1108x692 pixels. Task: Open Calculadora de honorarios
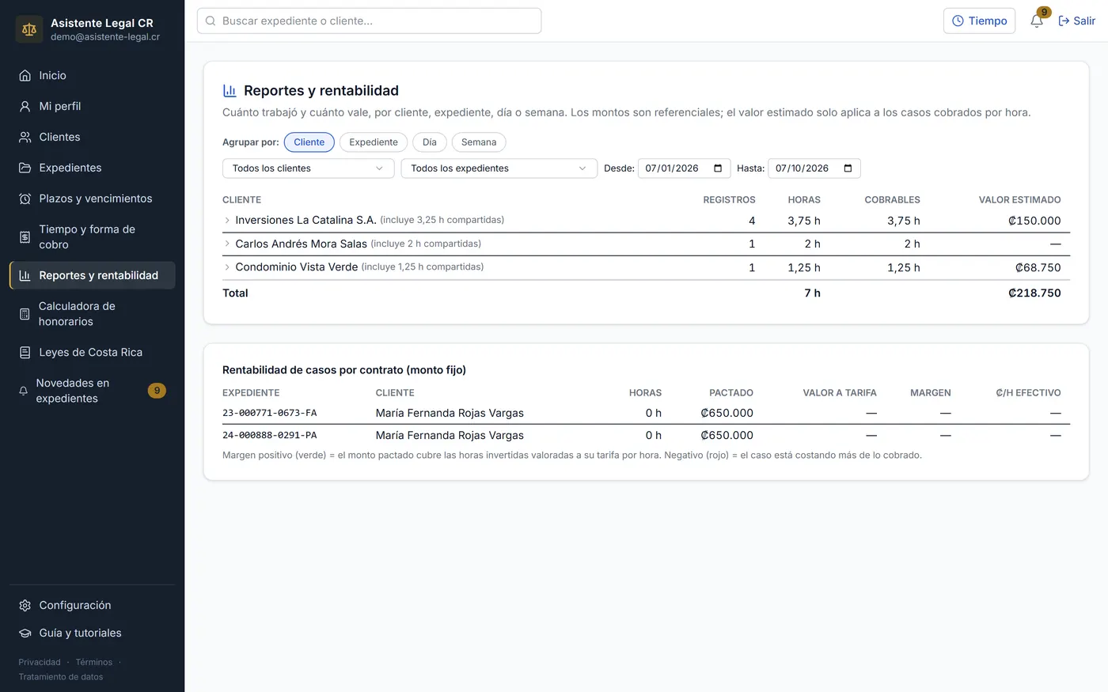click(x=93, y=314)
